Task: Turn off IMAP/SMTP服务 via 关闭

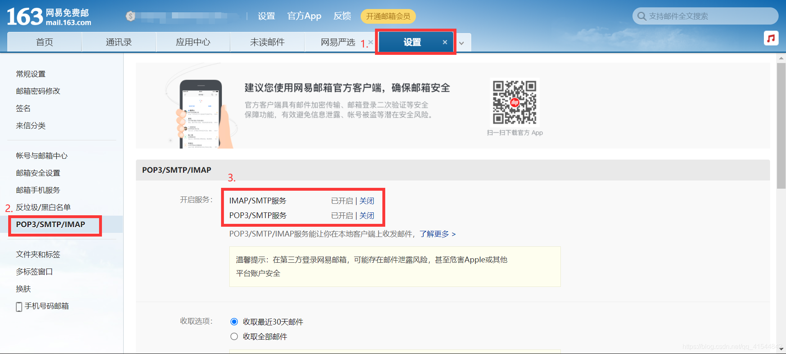Action: (367, 201)
